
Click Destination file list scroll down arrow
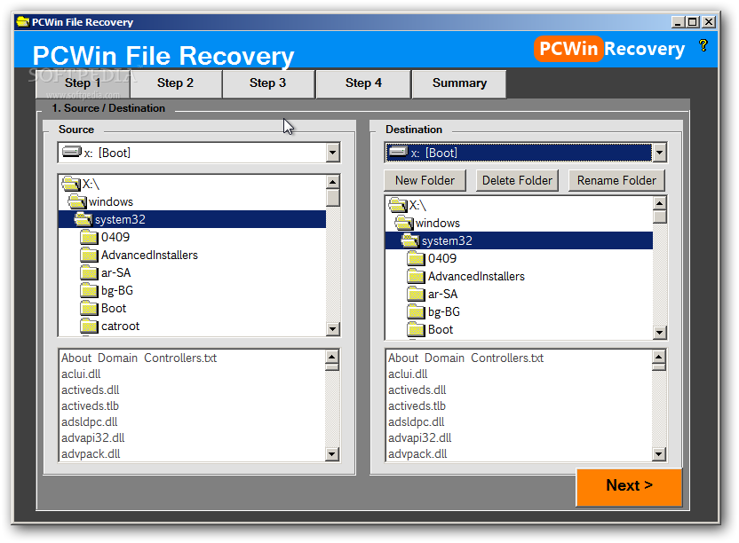658,454
